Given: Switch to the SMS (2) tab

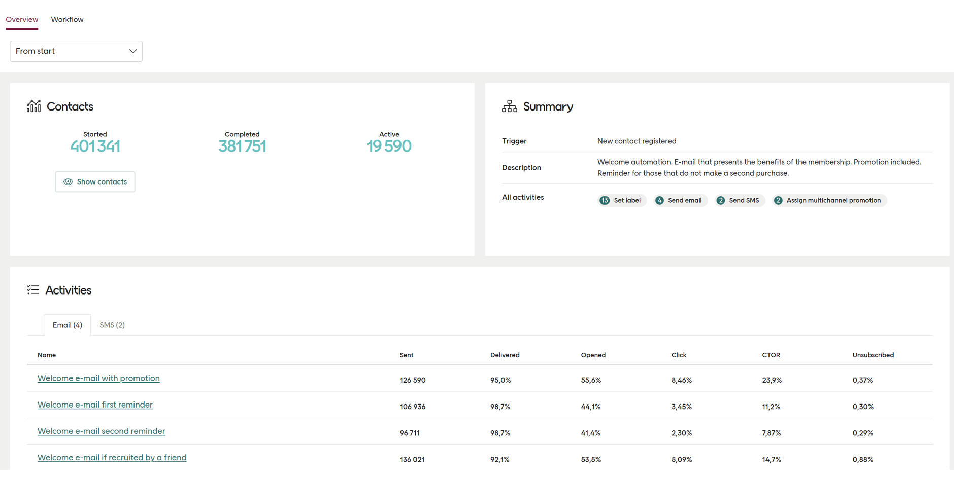Looking at the screenshot, I should coord(112,325).
